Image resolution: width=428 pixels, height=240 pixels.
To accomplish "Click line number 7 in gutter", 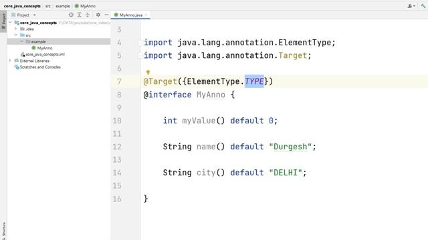I will (119, 81).
